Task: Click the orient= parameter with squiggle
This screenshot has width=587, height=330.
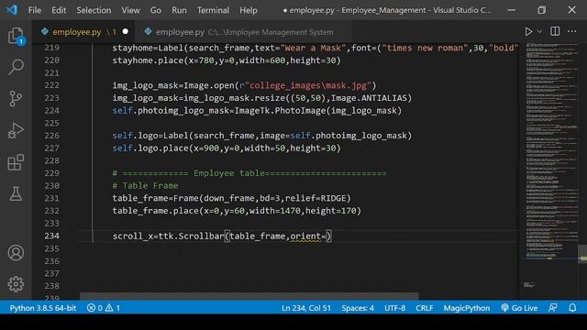Action: (x=308, y=236)
